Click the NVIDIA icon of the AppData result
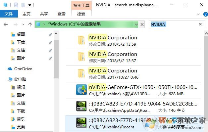Viewport: 208px width, 132px height. (81, 106)
